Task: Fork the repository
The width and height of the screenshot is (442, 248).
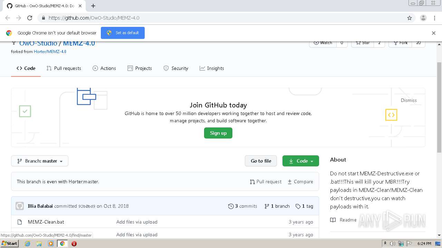Action: 400,43
